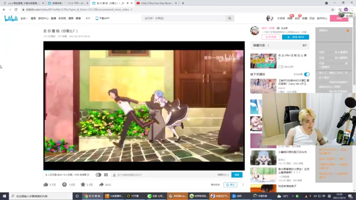Give coins with the coin icon
The image size is (356, 200).
coord(65,184)
